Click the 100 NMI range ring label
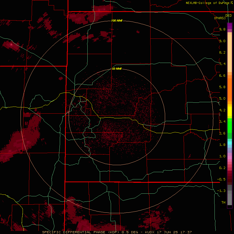The image size is (234, 234). click(117, 21)
